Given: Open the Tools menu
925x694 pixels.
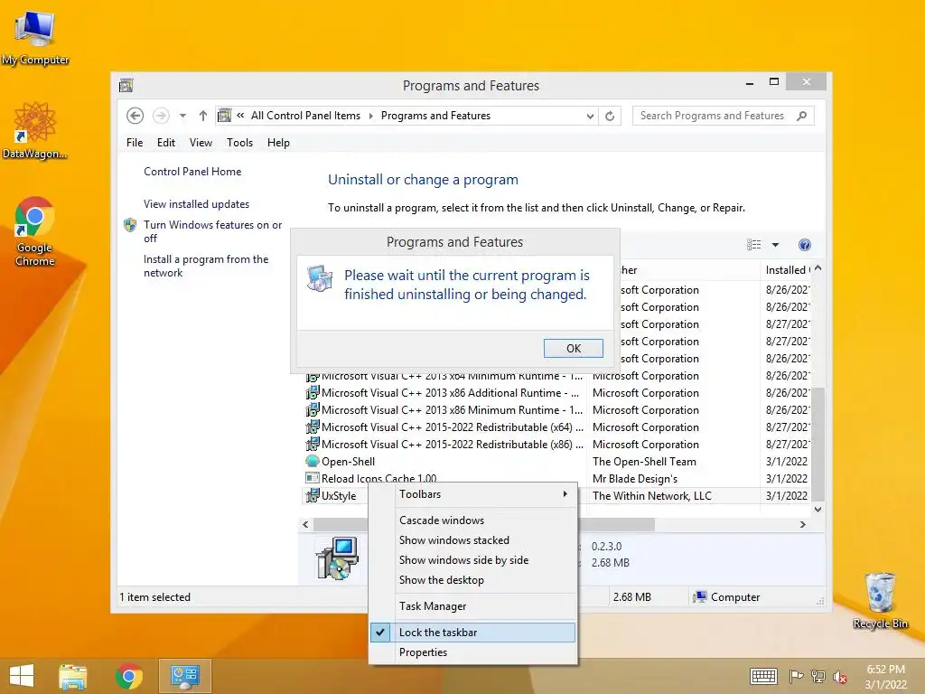Looking at the screenshot, I should [239, 143].
